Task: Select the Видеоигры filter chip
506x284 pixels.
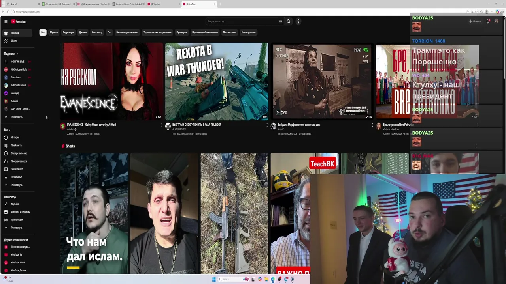Action: point(68,32)
